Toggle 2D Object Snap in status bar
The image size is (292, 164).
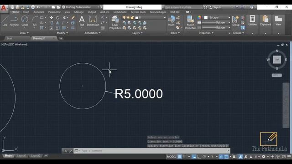click(226, 157)
